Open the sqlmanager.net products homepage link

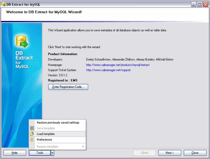(x=118, y=65)
